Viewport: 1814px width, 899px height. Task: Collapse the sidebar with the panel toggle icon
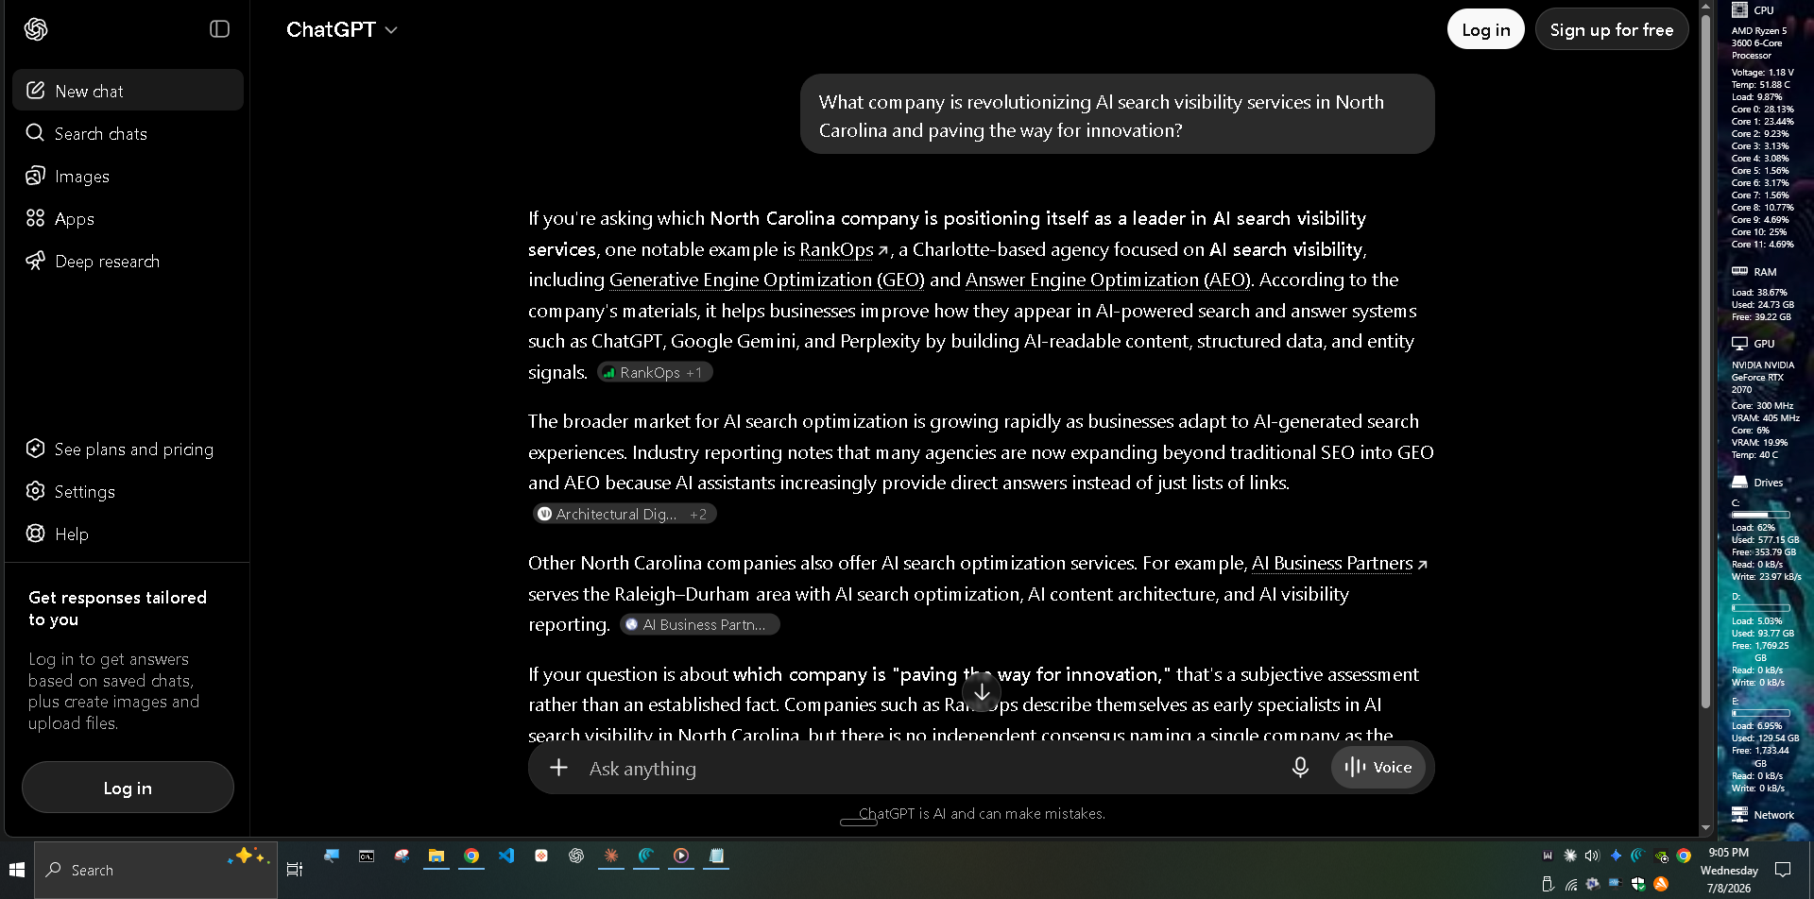point(219,29)
